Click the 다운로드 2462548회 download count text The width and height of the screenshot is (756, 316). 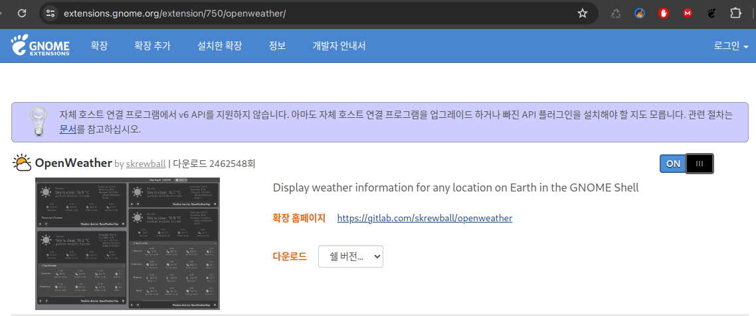click(x=214, y=164)
